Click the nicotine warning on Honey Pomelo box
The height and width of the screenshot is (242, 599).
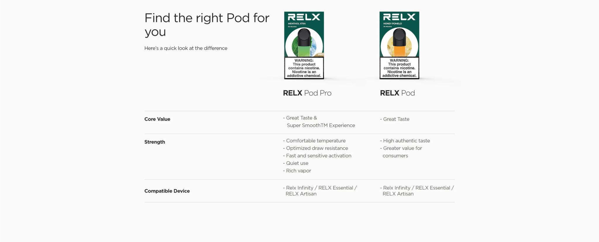(399, 68)
